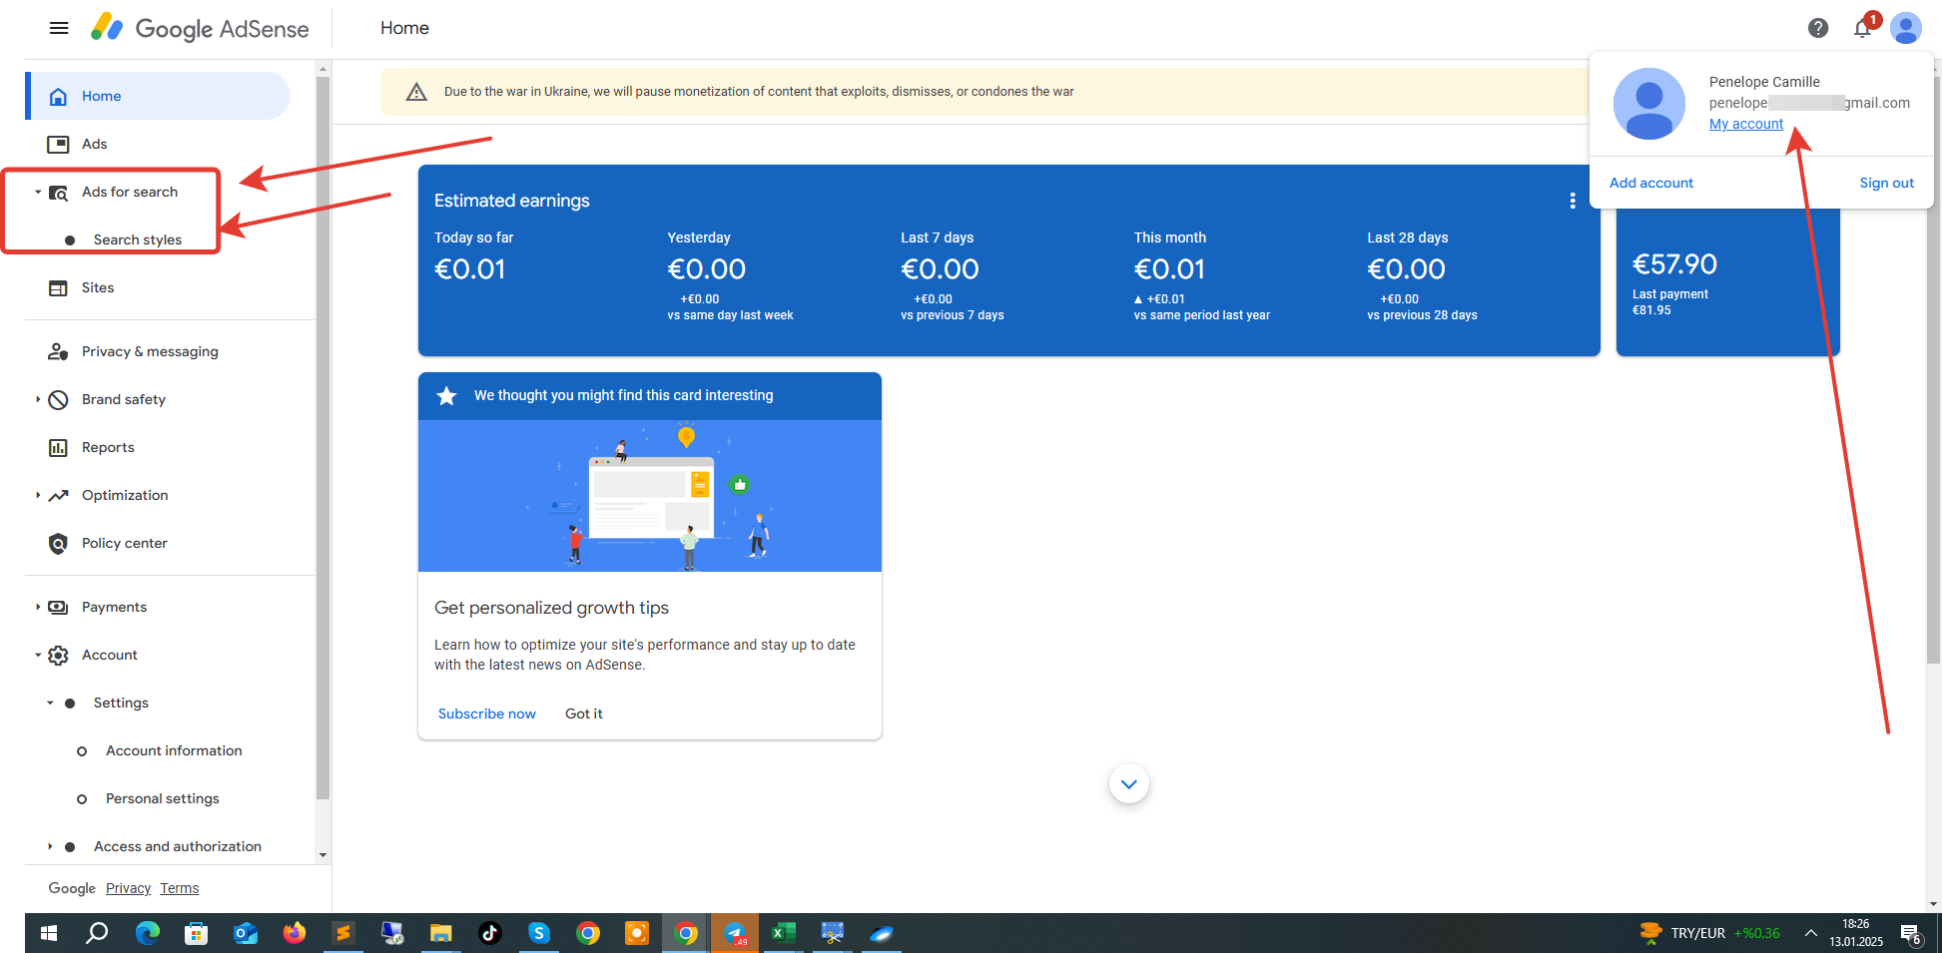Open Excel from the taskbar
The image size is (1942, 953).
(784, 933)
